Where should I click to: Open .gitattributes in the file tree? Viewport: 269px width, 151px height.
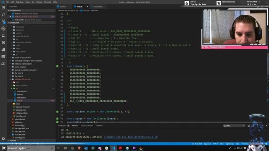pyautogui.click(x=20, y=119)
